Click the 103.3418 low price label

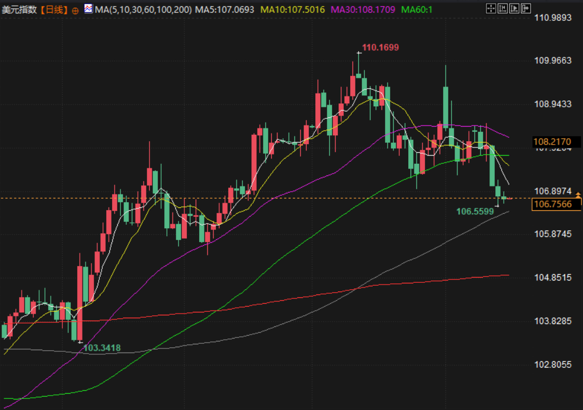[102, 348]
